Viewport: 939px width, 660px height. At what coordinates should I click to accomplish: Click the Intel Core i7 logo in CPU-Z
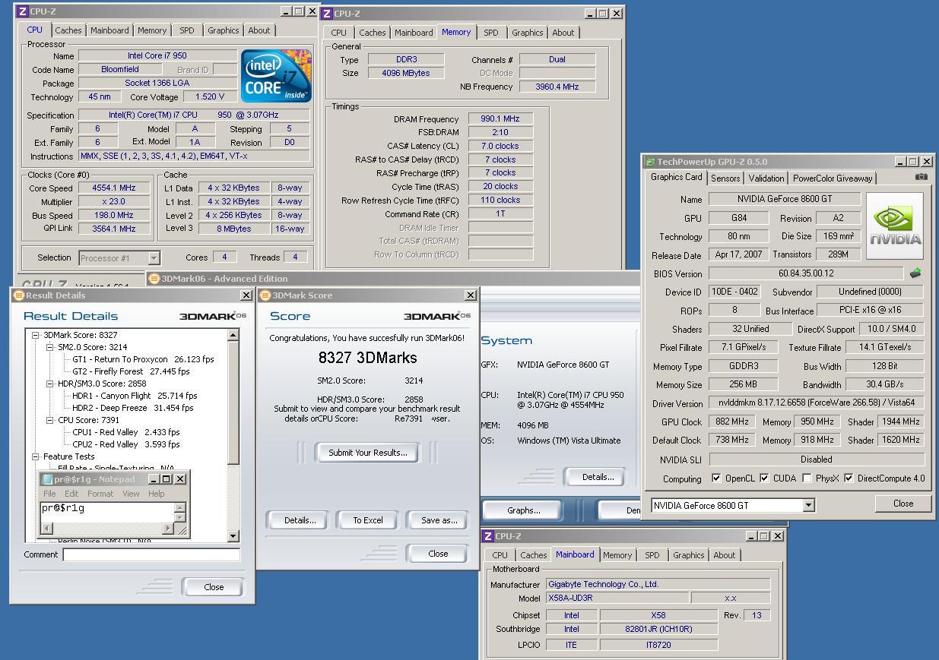276,76
